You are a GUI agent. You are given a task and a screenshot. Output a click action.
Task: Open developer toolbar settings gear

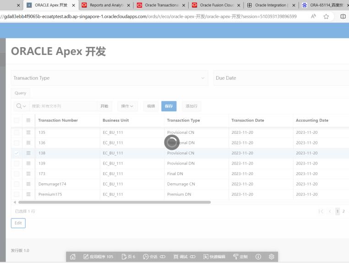pos(271,257)
